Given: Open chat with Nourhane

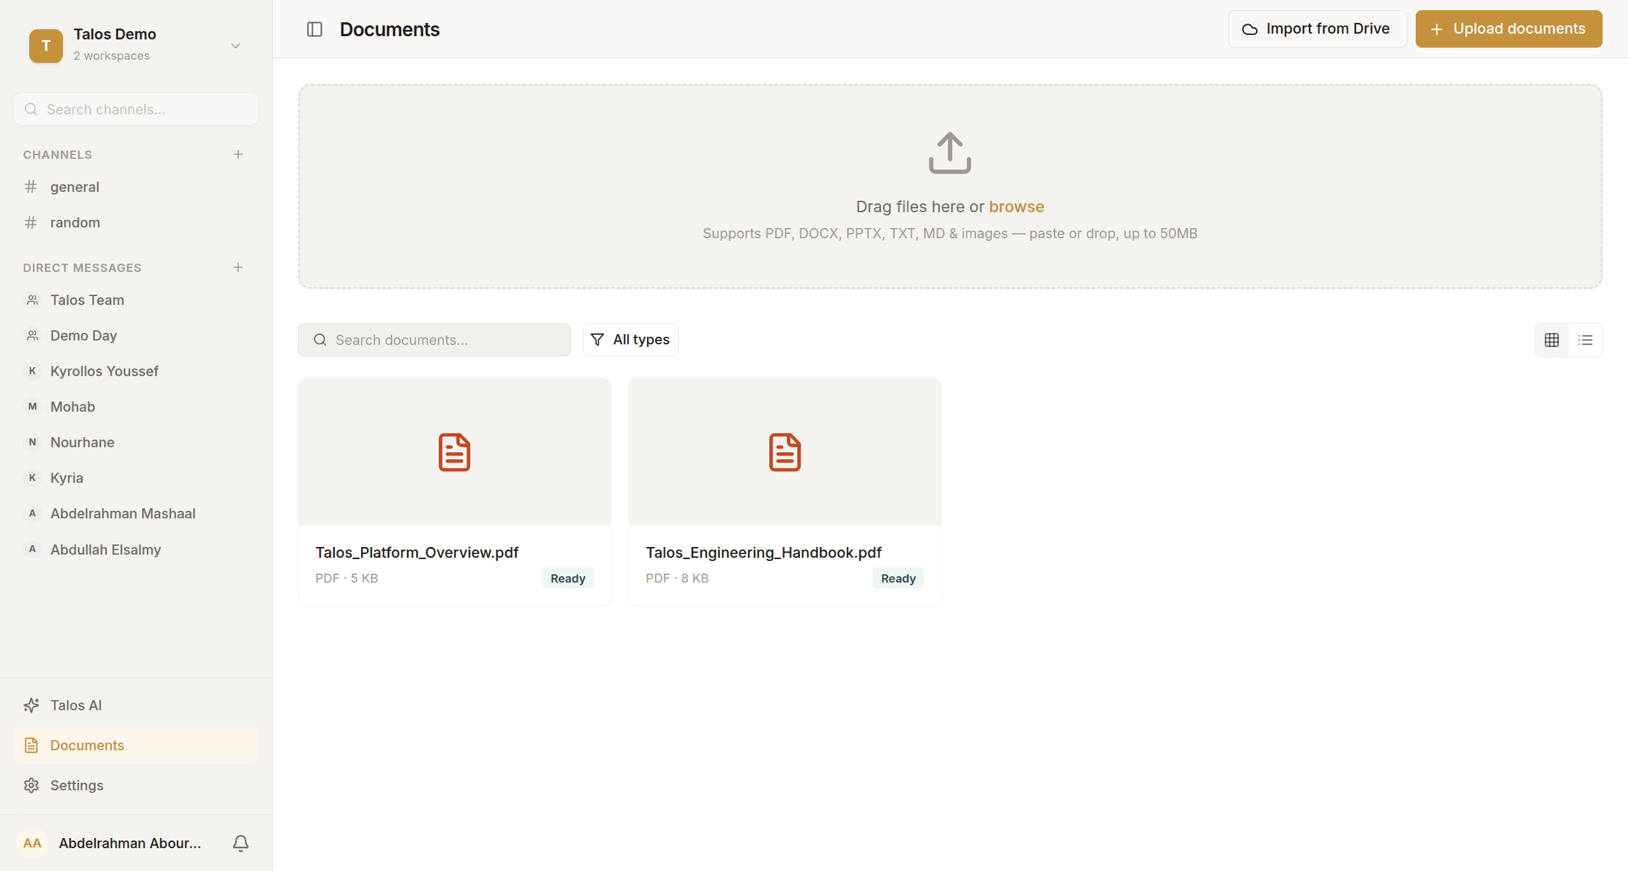Looking at the screenshot, I should point(136,442).
